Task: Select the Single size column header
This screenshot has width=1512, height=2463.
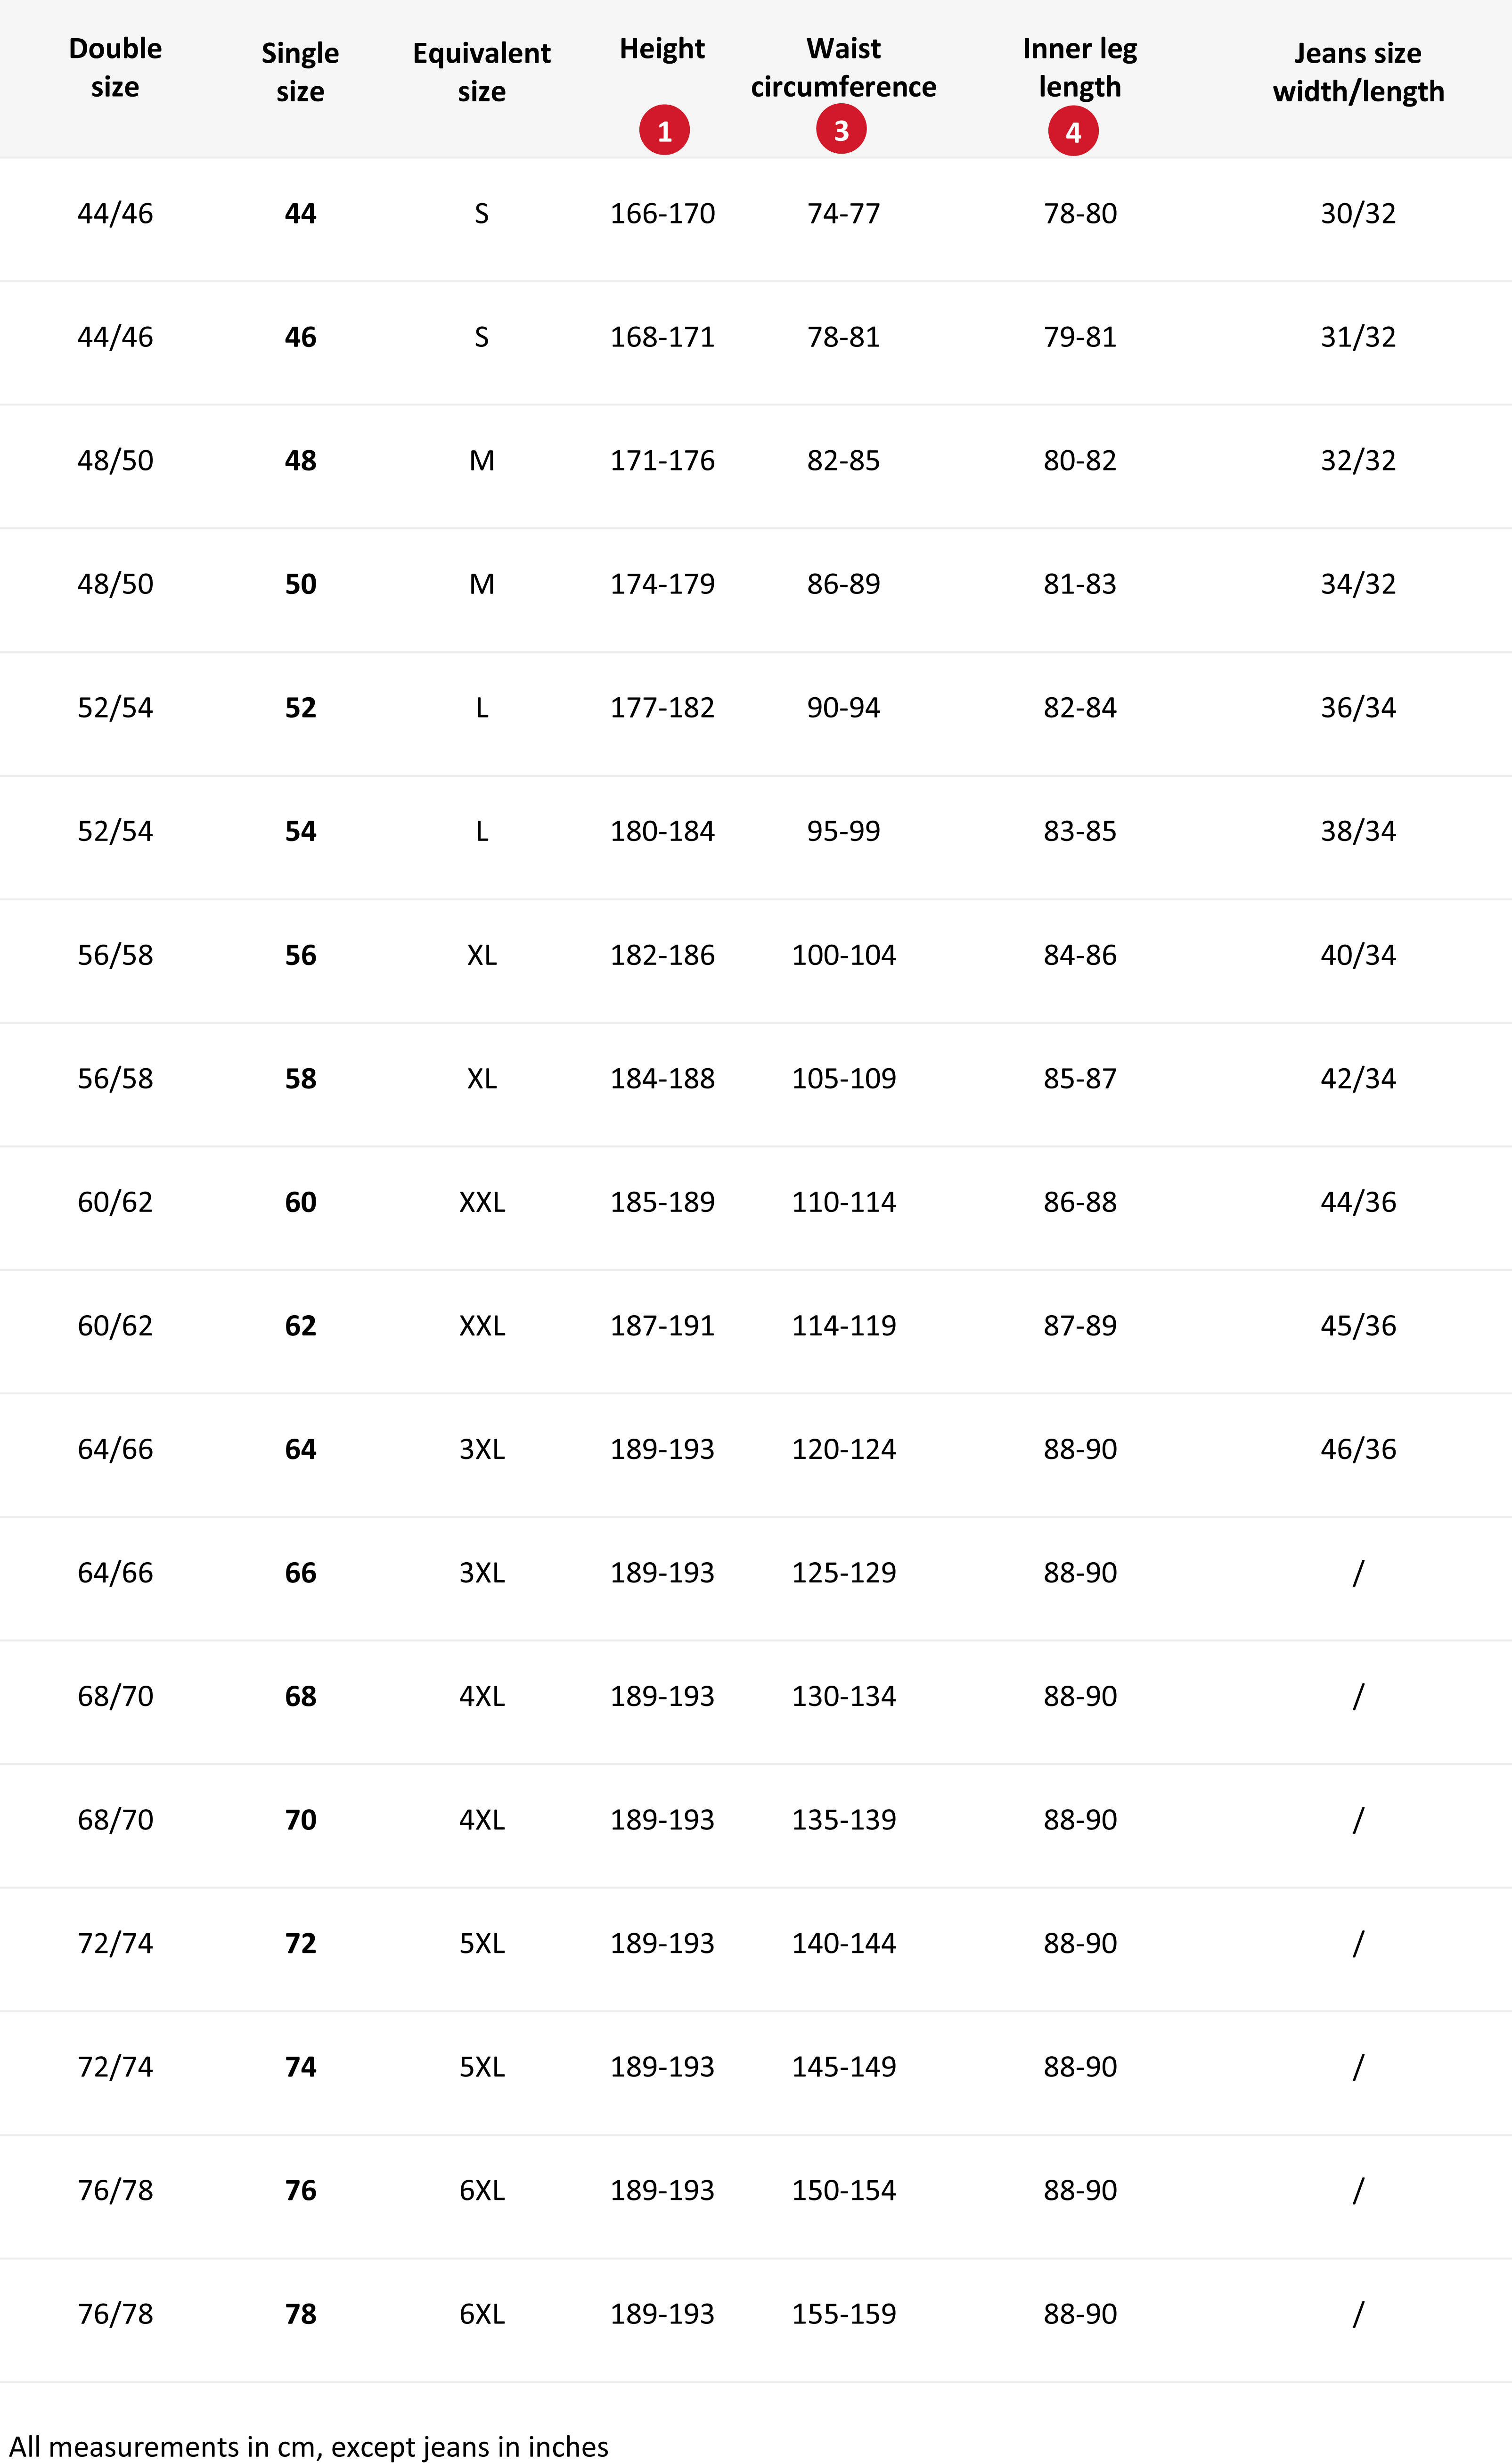Action: click(300, 72)
